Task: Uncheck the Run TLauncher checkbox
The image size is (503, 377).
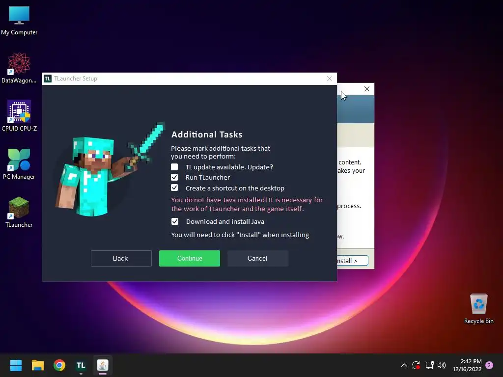Action: pos(174,177)
